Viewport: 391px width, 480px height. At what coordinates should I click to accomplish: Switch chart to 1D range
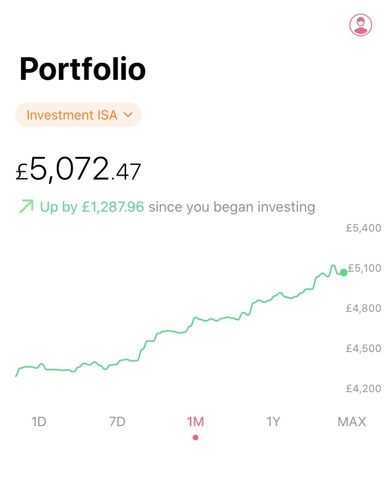tap(39, 421)
